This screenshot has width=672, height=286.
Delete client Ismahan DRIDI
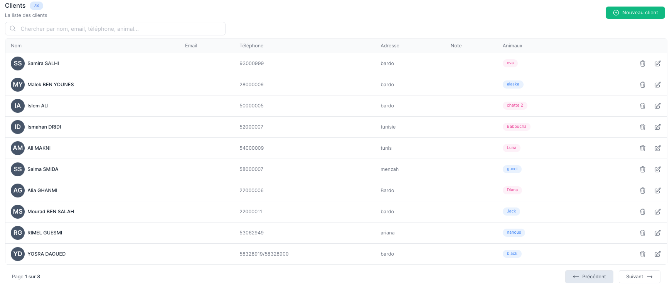coord(643,127)
